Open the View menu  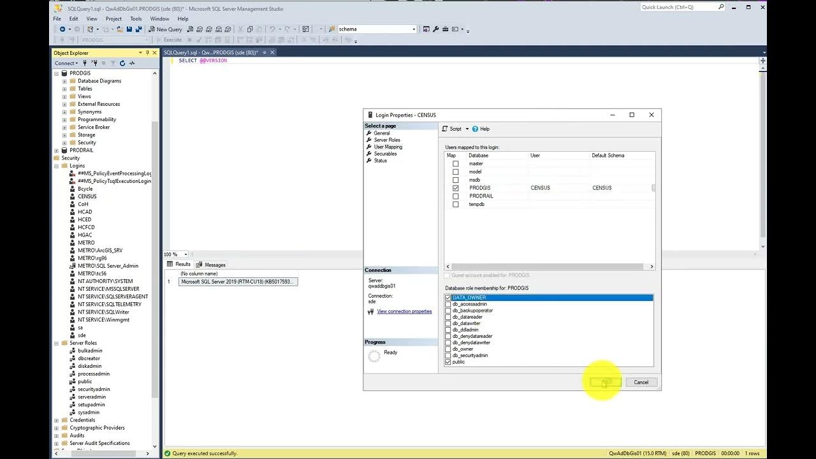point(92,19)
